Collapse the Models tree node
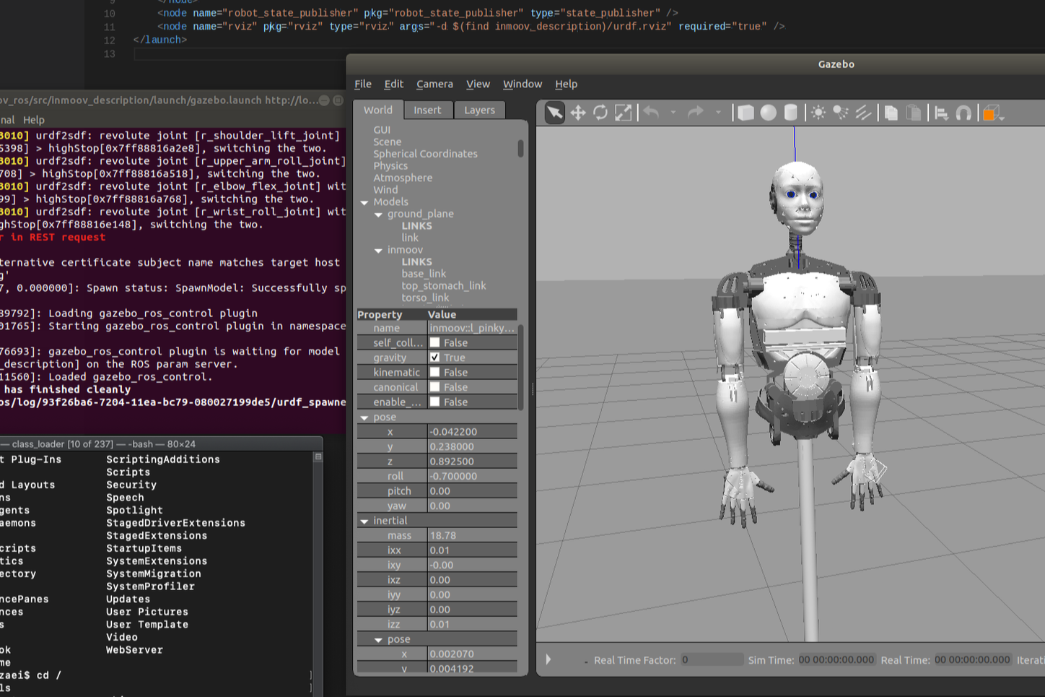 click(x=364, y=202)
